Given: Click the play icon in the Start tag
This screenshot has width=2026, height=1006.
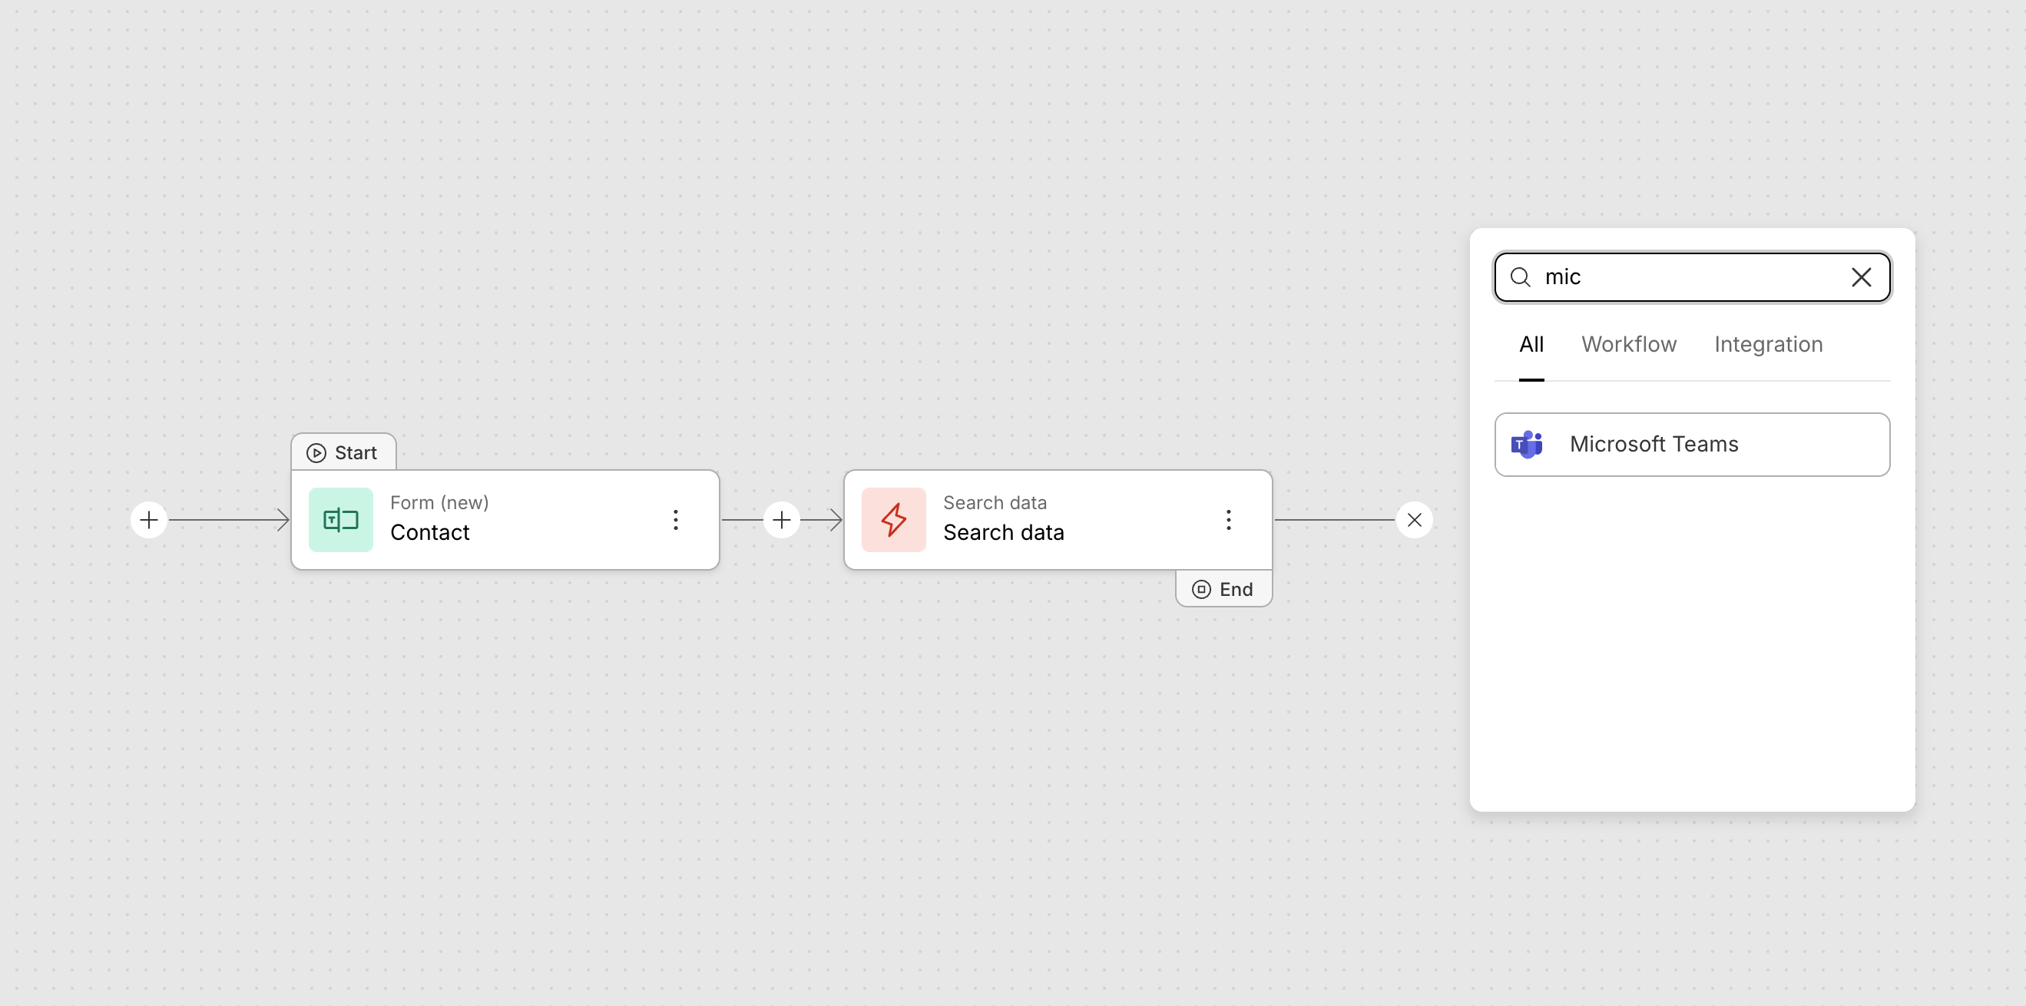Looking at the screenshot, I should (316, 453).
